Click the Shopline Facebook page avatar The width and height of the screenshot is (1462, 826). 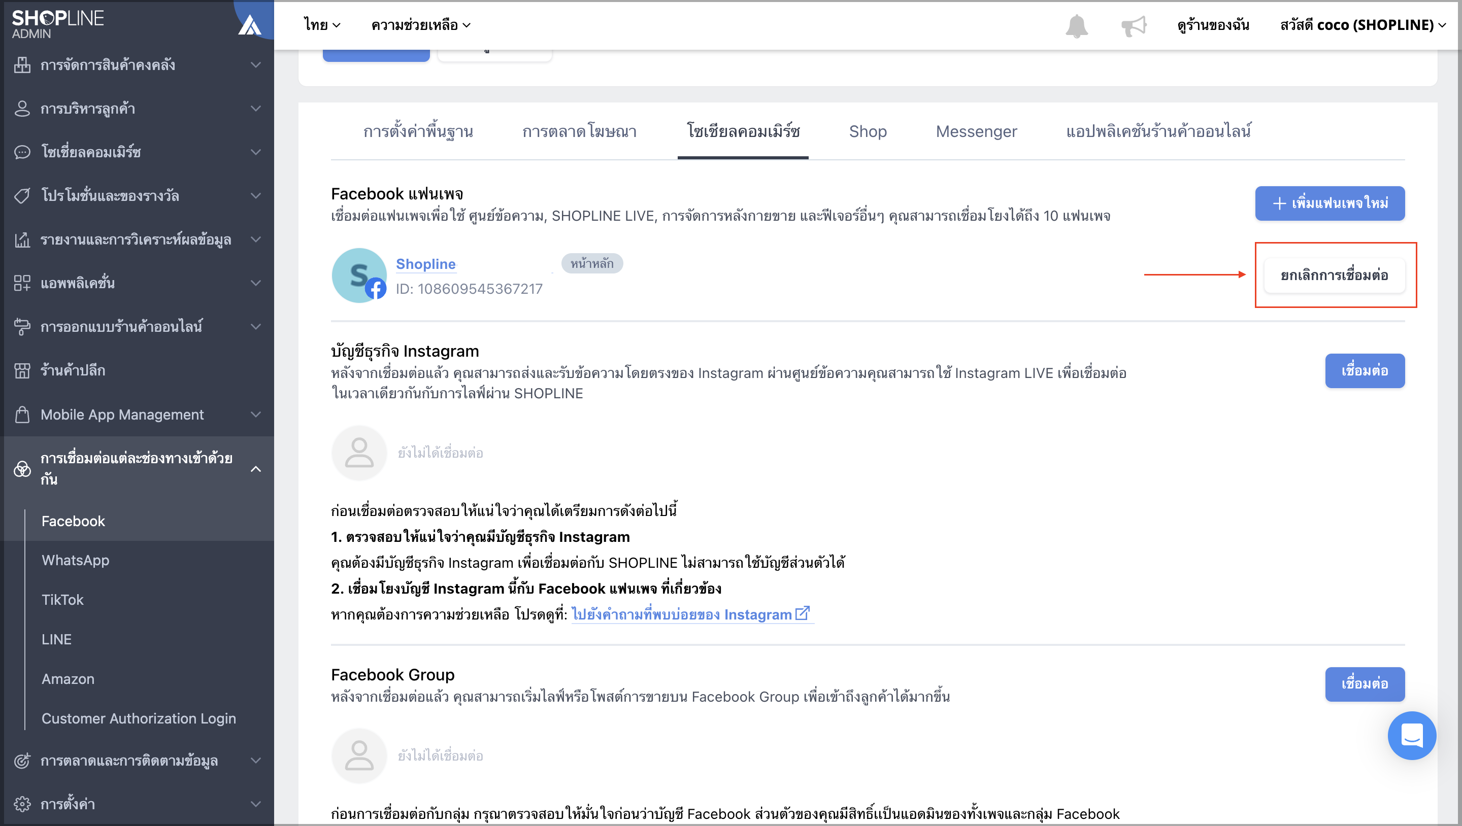tap(359, 275)
